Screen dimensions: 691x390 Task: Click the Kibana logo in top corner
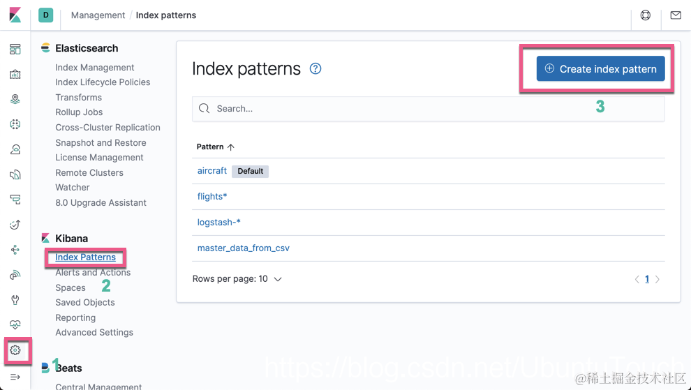click(x=15, y=15)
